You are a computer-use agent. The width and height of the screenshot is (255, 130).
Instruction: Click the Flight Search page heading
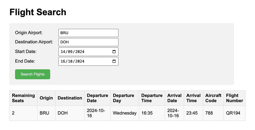pyautogui.click(x=38, y=12)
